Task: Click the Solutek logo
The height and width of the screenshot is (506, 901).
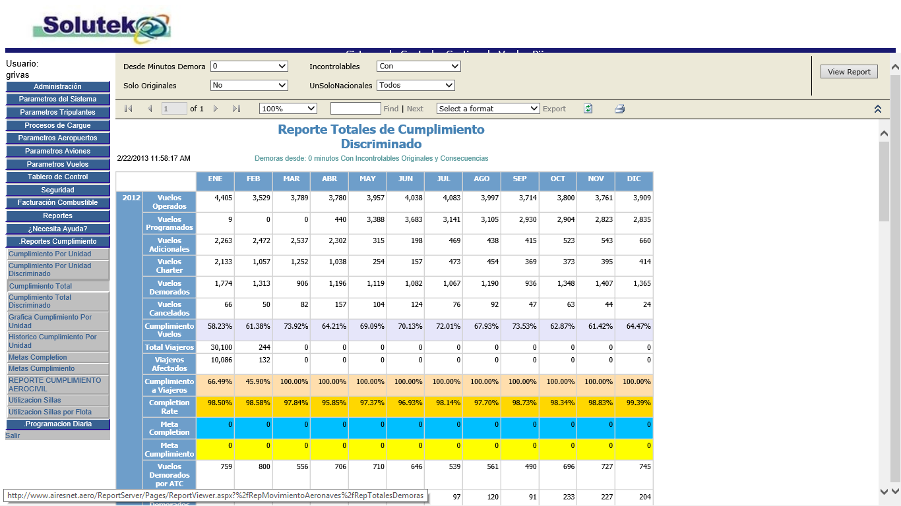Action: (102, 28)
